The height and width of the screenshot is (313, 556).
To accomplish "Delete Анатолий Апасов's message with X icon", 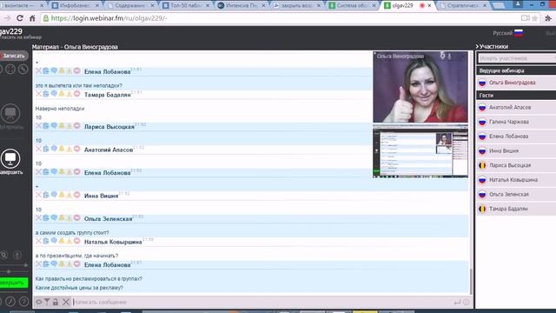I will (38, 149).
